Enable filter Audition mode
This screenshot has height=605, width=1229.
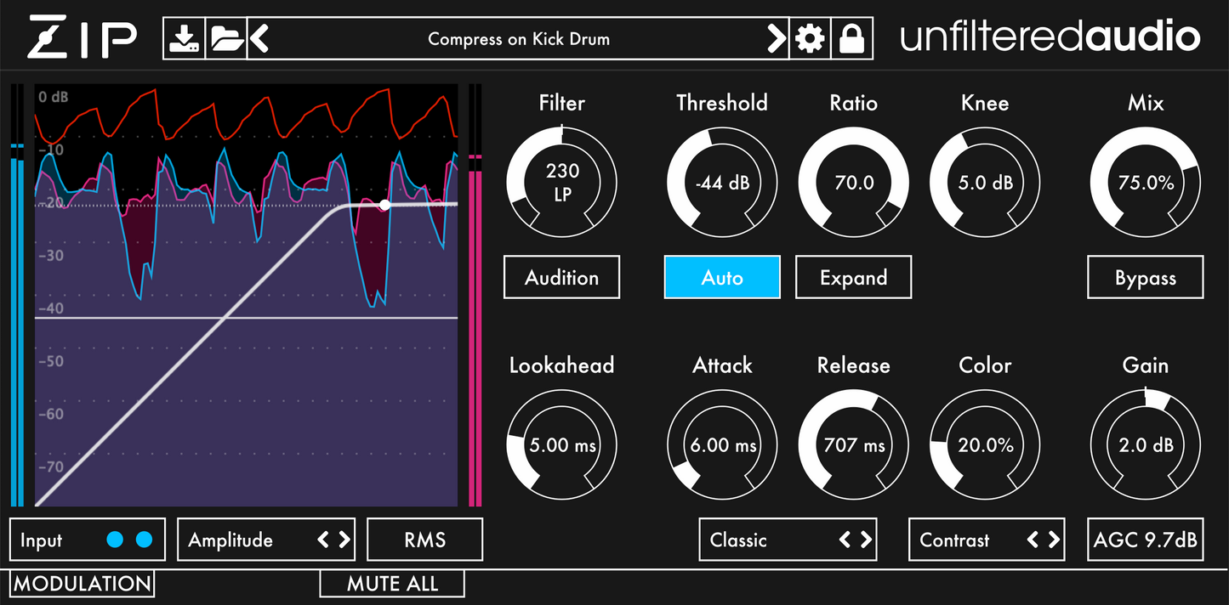point(561,278)
